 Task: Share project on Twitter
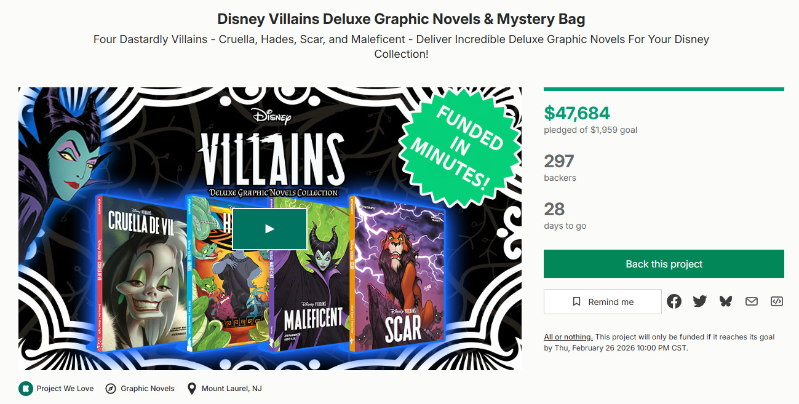[x=700, y=301]
